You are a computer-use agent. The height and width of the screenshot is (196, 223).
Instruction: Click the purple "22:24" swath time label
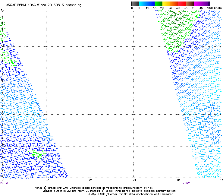coord(187,183)
